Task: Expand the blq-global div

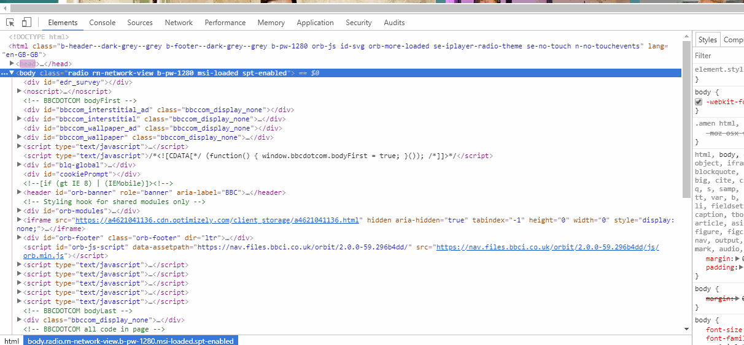Action: pyautogui.click(x=20, y=165)
